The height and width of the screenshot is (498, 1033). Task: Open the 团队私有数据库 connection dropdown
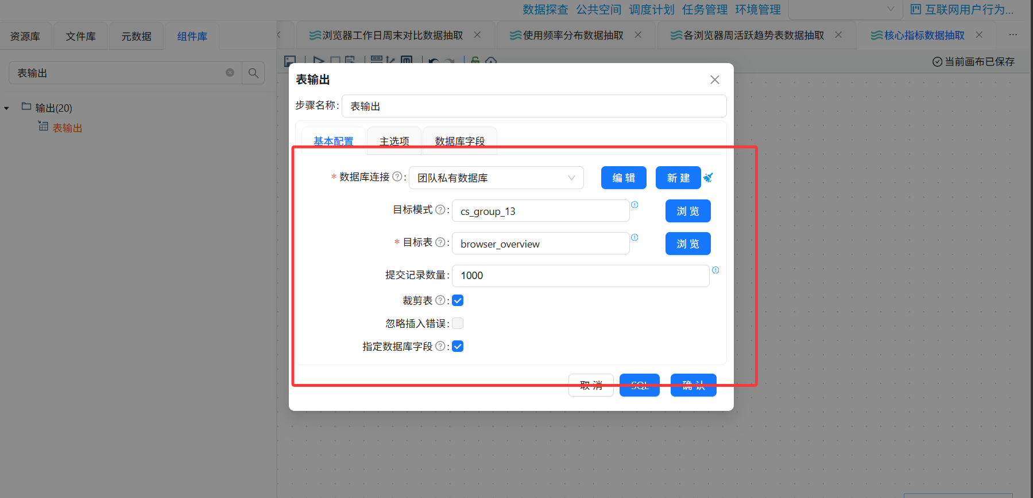pyautogui.click(x=496, y=178)
